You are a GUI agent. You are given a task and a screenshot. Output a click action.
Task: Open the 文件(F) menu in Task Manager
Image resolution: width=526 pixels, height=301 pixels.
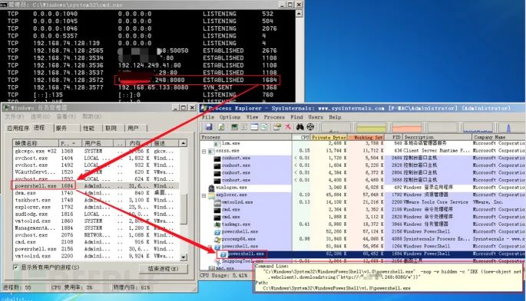pos(15,116)
